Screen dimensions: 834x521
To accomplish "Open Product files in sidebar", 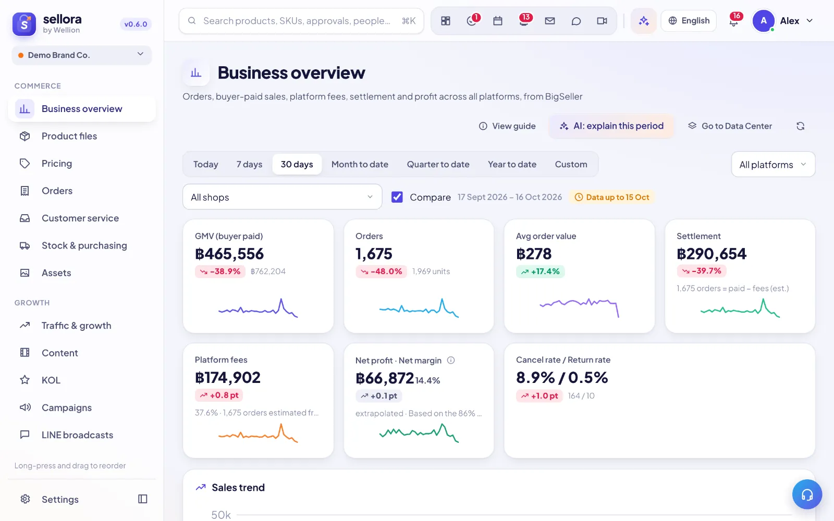I will pos(82,136).
